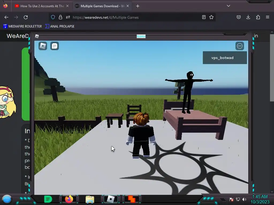Image resolution: width=274 pixels, height=205 pixels.
Task: Open the extensions menu
Action: 258,17
